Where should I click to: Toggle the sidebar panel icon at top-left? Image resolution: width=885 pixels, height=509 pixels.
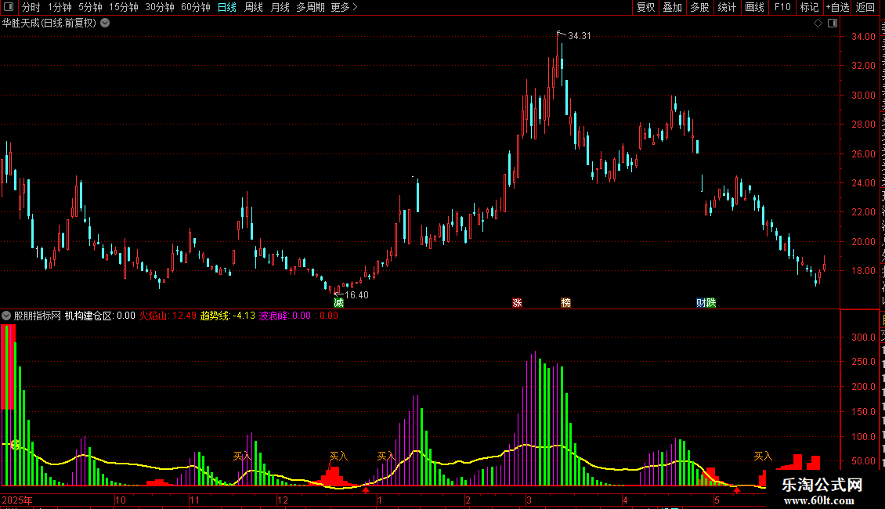tap(9, 7)
